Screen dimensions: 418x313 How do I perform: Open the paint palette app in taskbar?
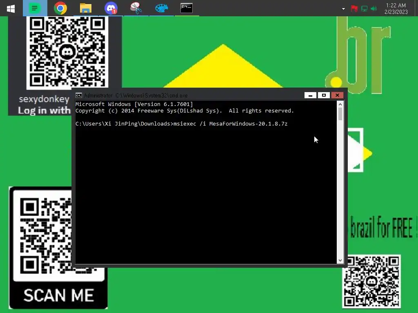pyautogui.click(x=162, y=8)
